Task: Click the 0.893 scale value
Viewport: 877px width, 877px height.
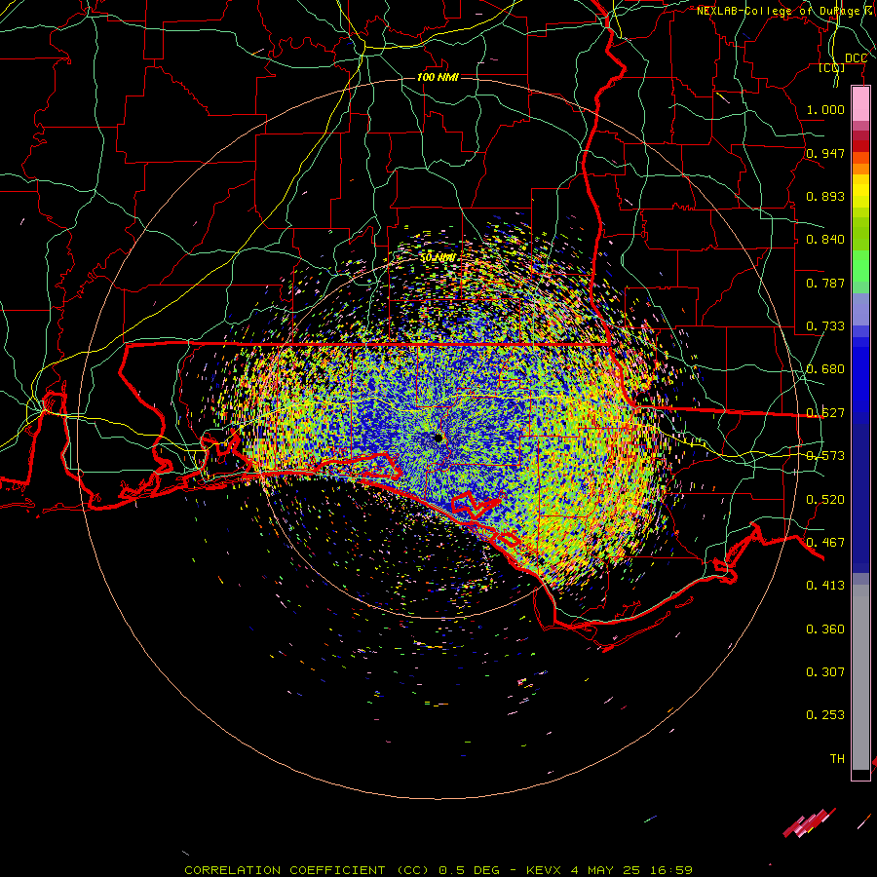Action: (x=825, y=196)
